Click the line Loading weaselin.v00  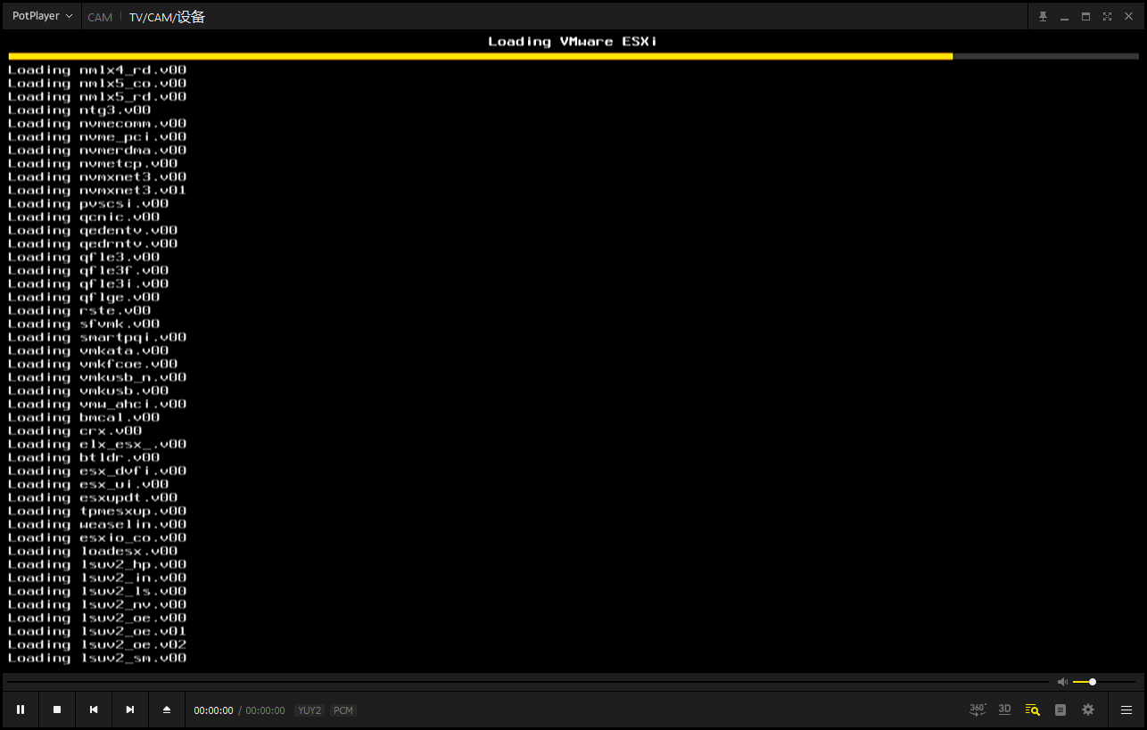(x=97, y=524)
